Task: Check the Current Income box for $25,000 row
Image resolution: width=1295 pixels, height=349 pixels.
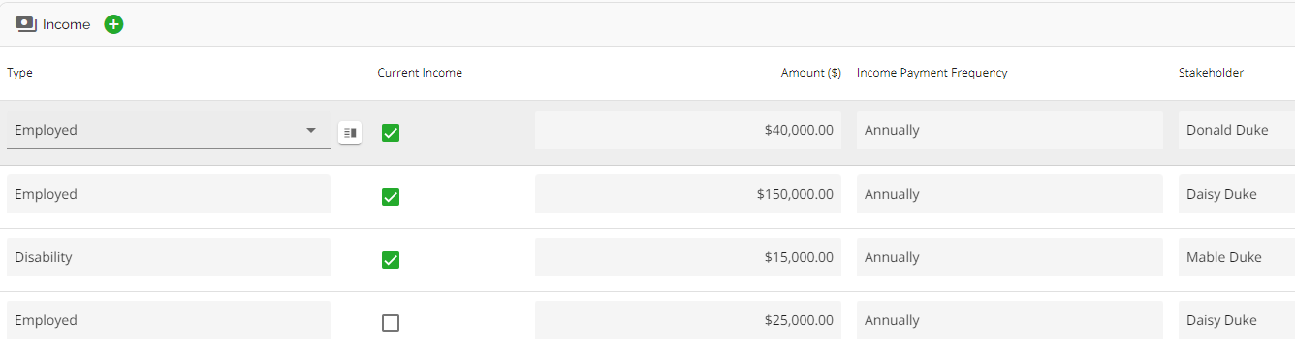Action: 391,323
